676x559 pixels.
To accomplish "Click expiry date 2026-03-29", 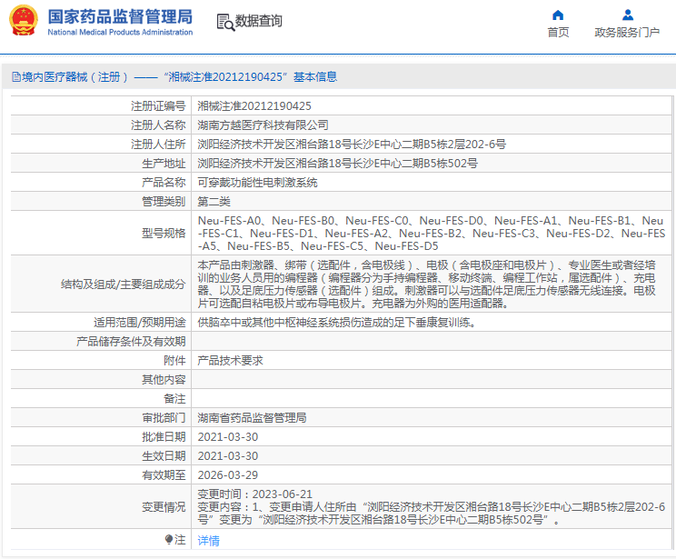I will tap(228, 474).
